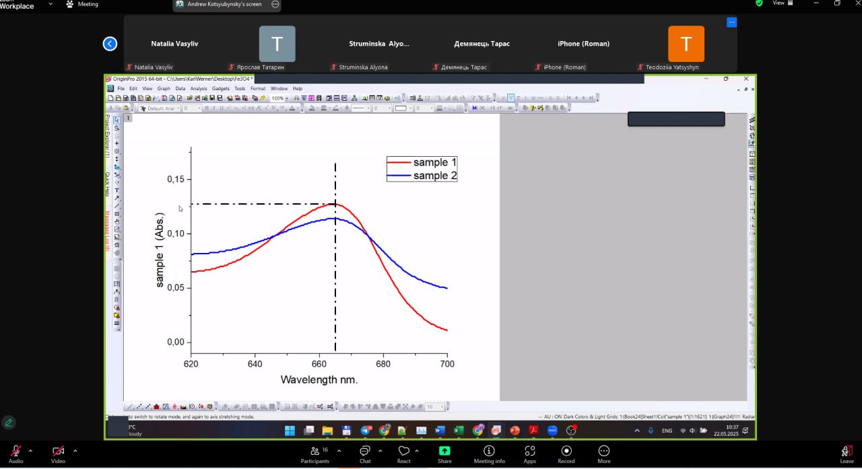The width and height of the screenshot is (862, 469).
Task: Expand Zoom audio options arrow
Action: pos(30,451)
